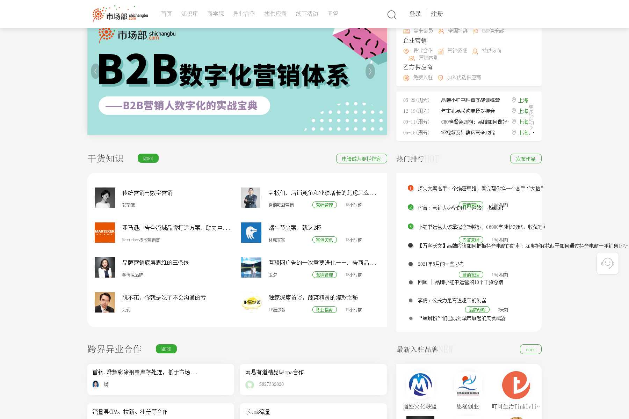Click avatar of author 李倩说品牌
The width and height of the screenshot is (629, 419).
105,267
